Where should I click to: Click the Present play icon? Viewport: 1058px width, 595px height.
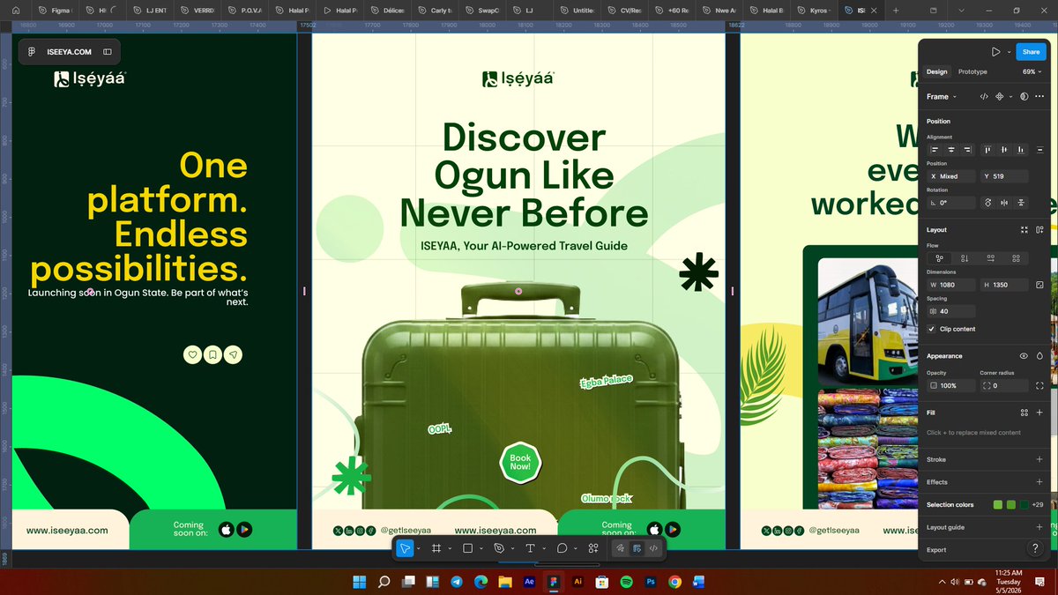pos(995,52)
